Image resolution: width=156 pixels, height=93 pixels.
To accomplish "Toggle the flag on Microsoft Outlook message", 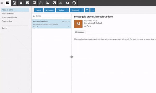I will pos(68,27).
